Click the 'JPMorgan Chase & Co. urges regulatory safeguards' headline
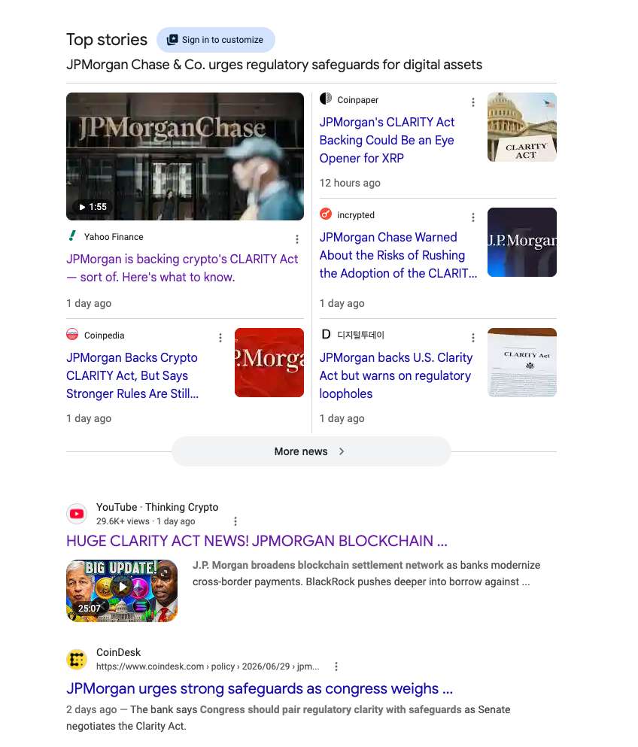 click(274, 65)
